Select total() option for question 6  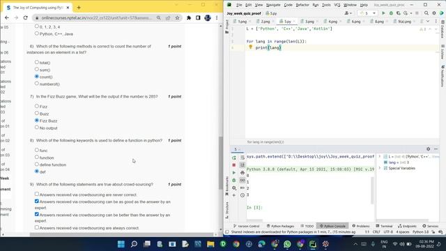pos(37,62)
